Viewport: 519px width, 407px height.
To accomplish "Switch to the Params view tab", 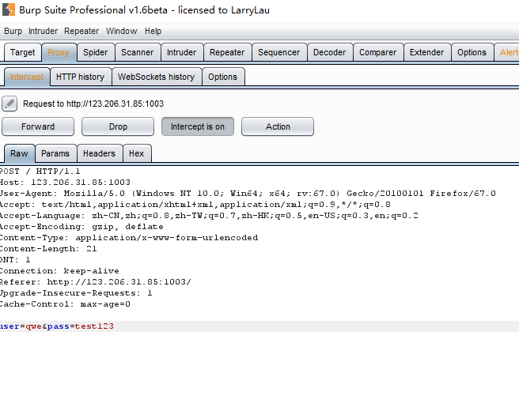I will [x=55, y=153].
